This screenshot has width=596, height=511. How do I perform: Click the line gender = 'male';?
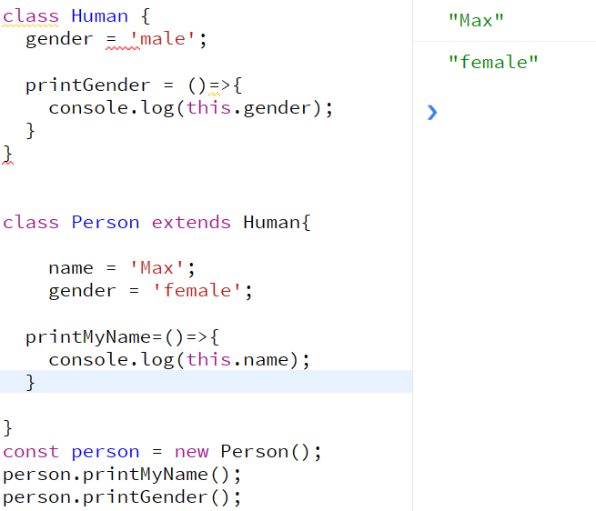click(116, 39)
